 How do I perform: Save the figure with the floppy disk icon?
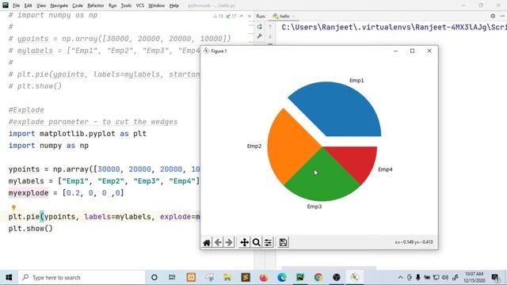283,242
